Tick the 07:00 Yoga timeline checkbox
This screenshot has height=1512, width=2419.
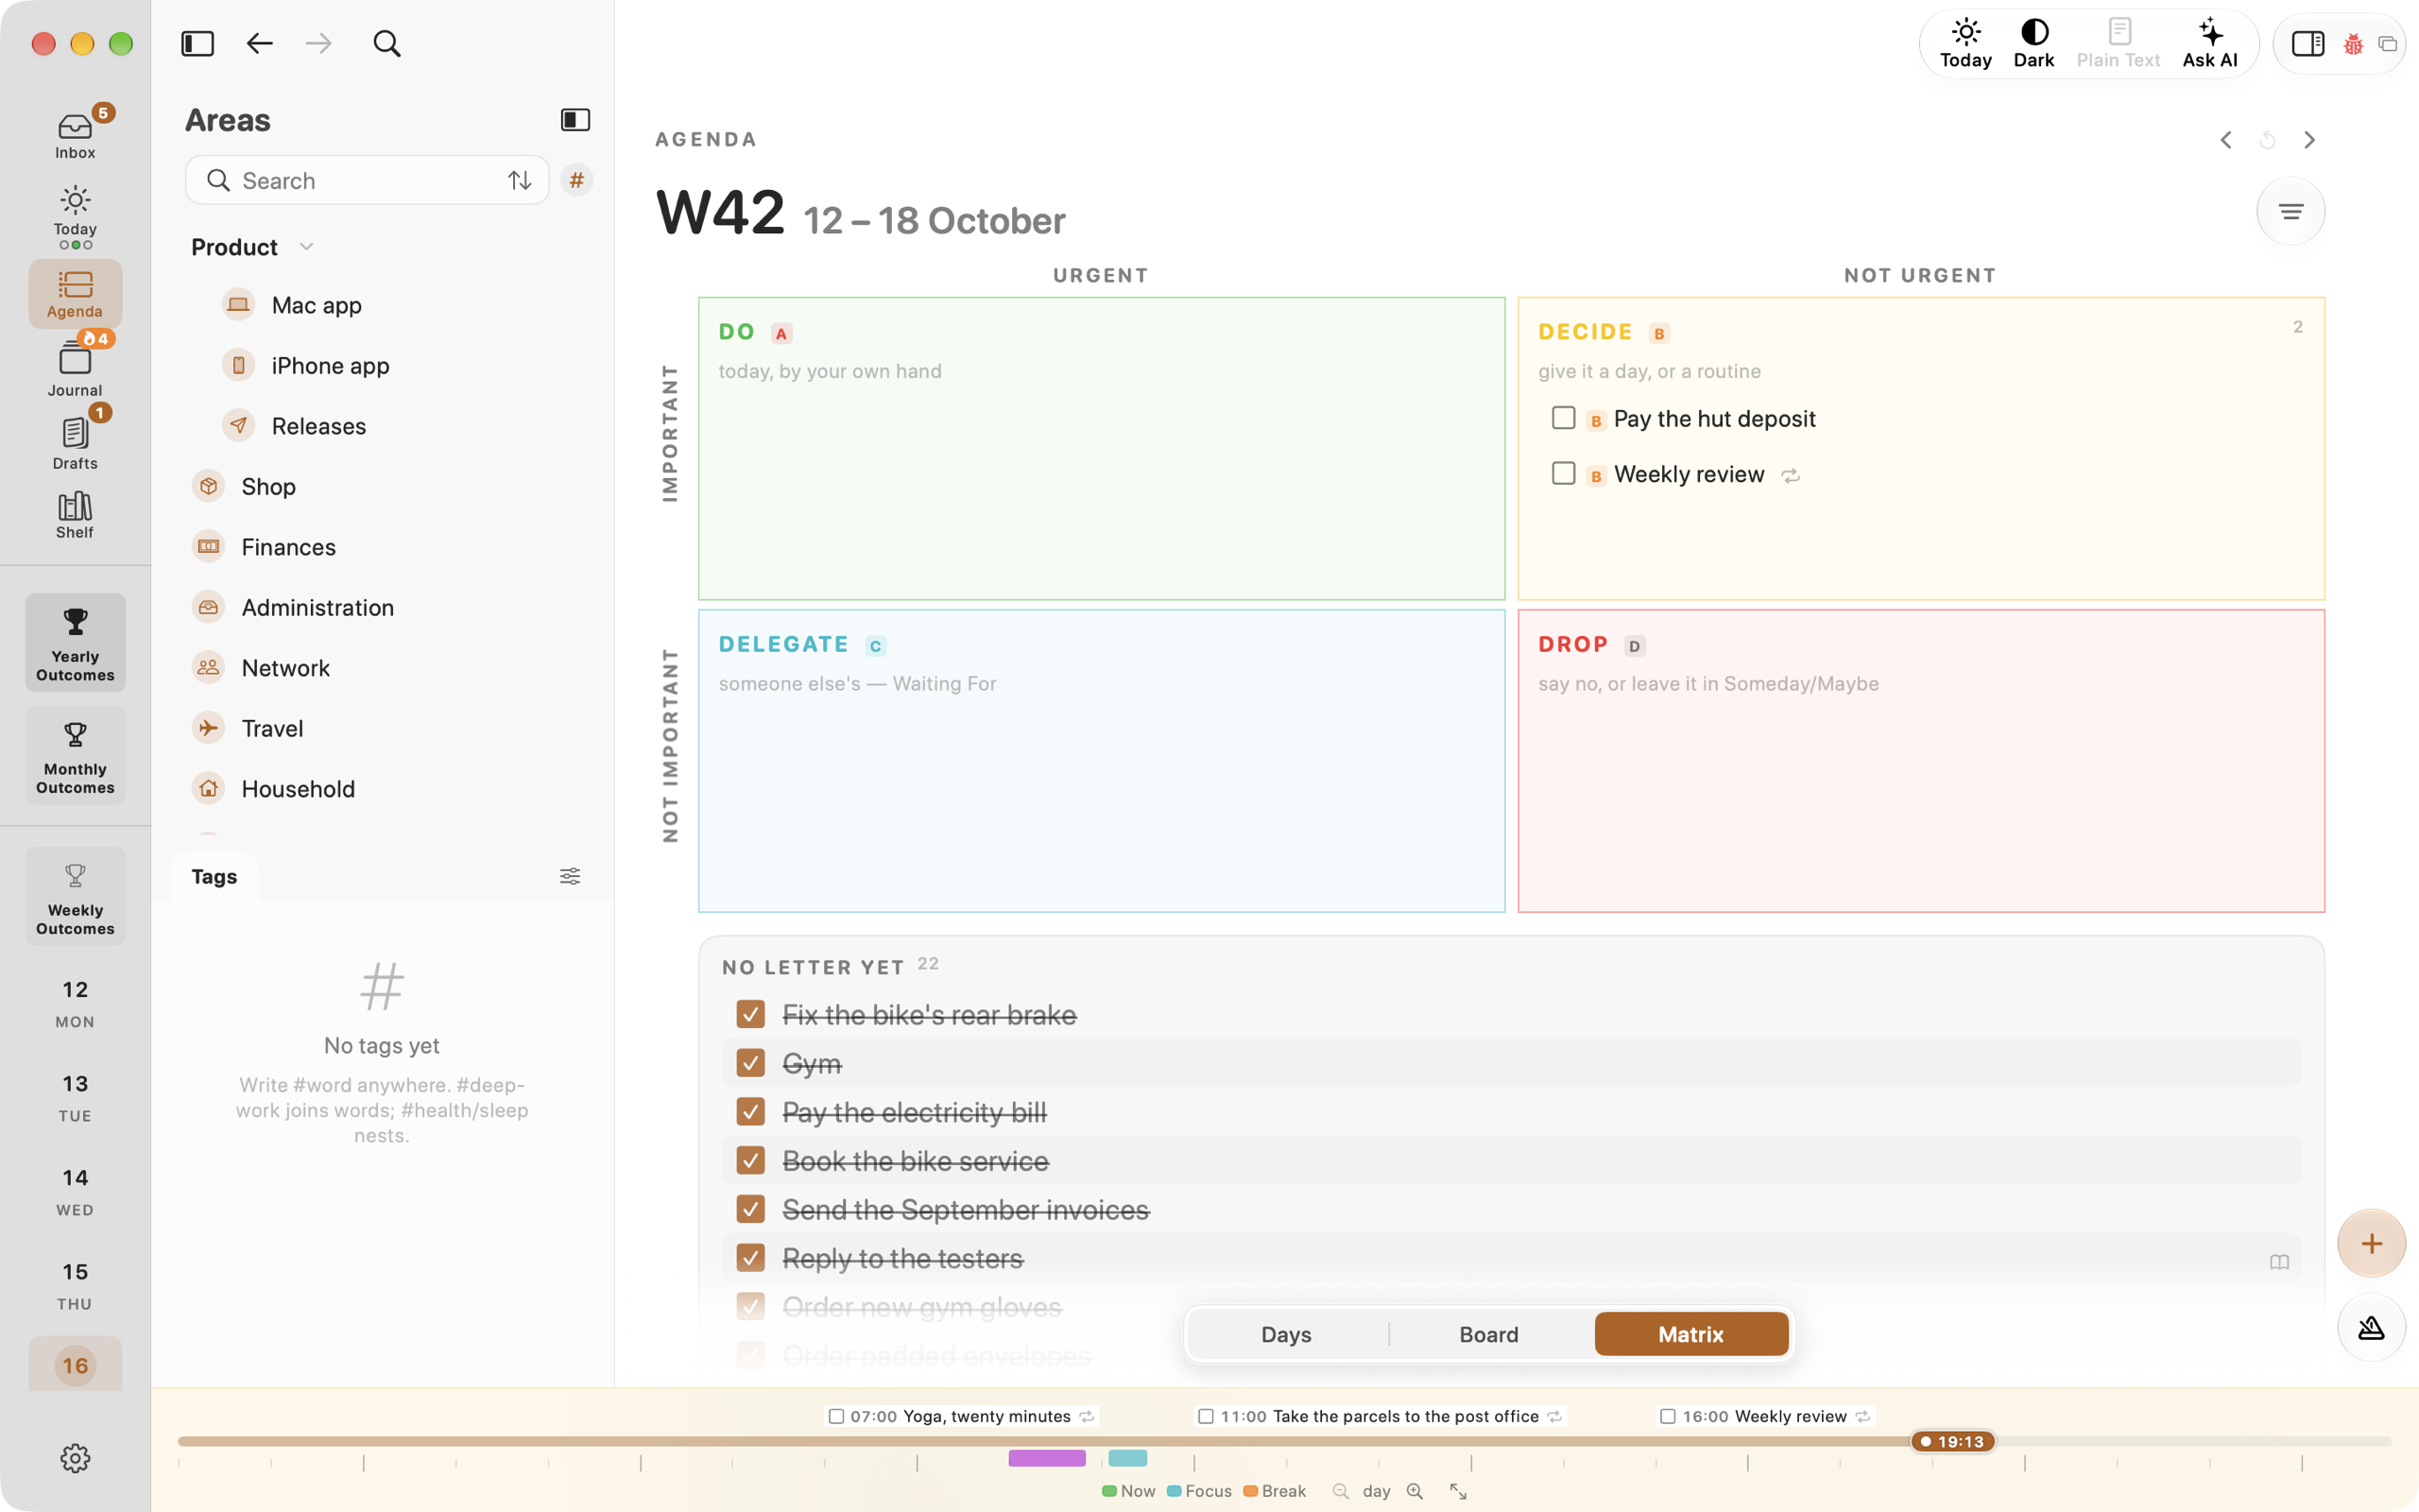(x=836, y=1416)
